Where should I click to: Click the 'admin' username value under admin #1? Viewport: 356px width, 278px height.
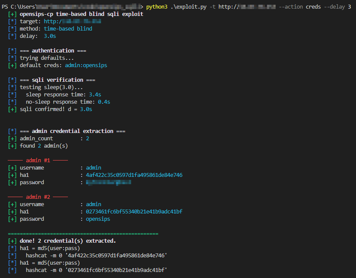(94, 168)
